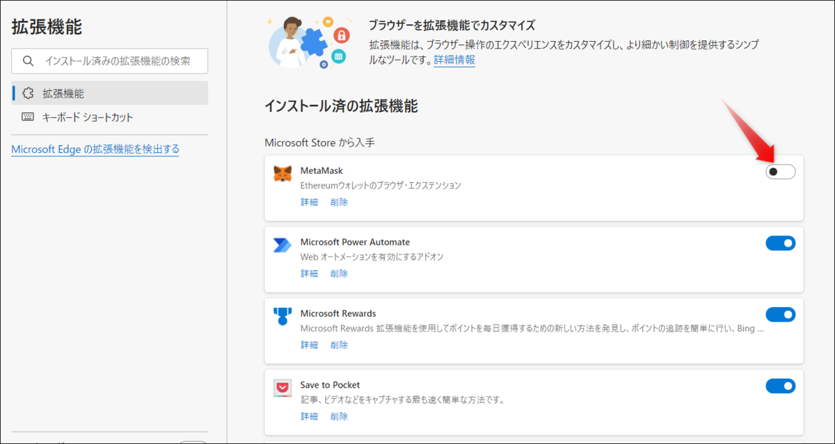Click the Microsoft Power Automate icon
The height and width of the screenshot is (444, 835).
coord(283,245)
